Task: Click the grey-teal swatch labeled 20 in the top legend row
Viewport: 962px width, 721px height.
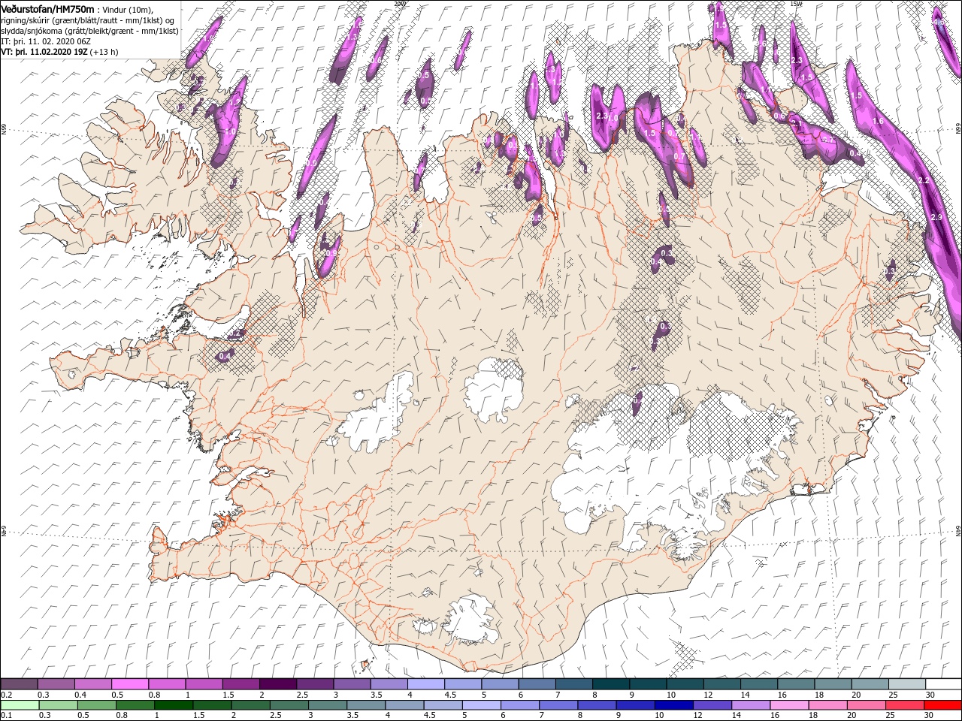Action: click(869, 684)
